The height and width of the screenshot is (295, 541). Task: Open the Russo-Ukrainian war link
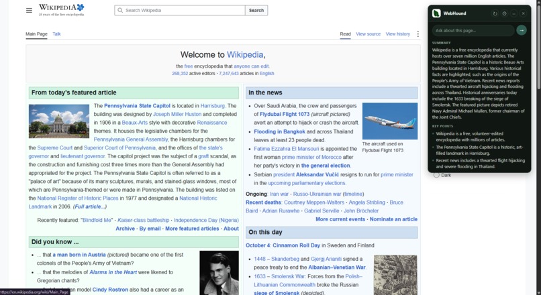click(317, 194)
